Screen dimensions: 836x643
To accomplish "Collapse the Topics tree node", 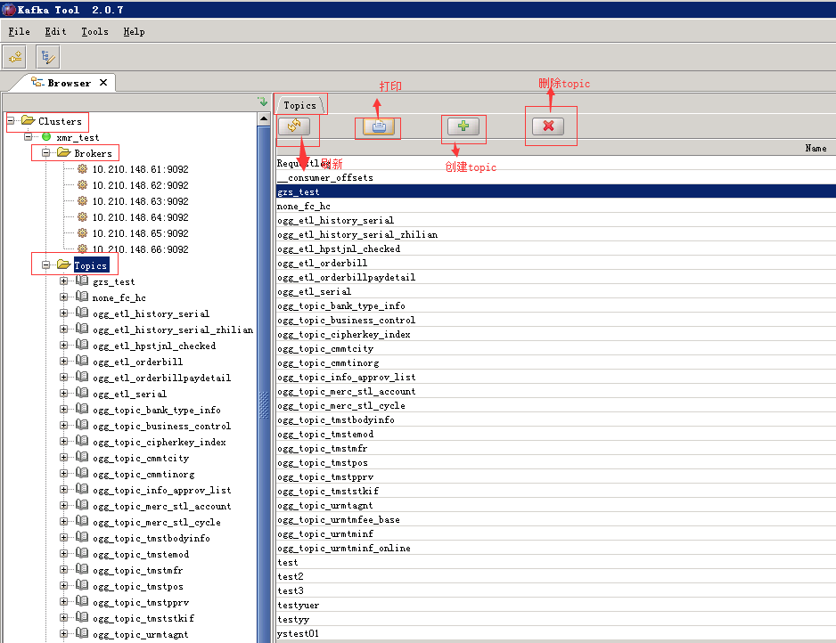I will (45, 265).
